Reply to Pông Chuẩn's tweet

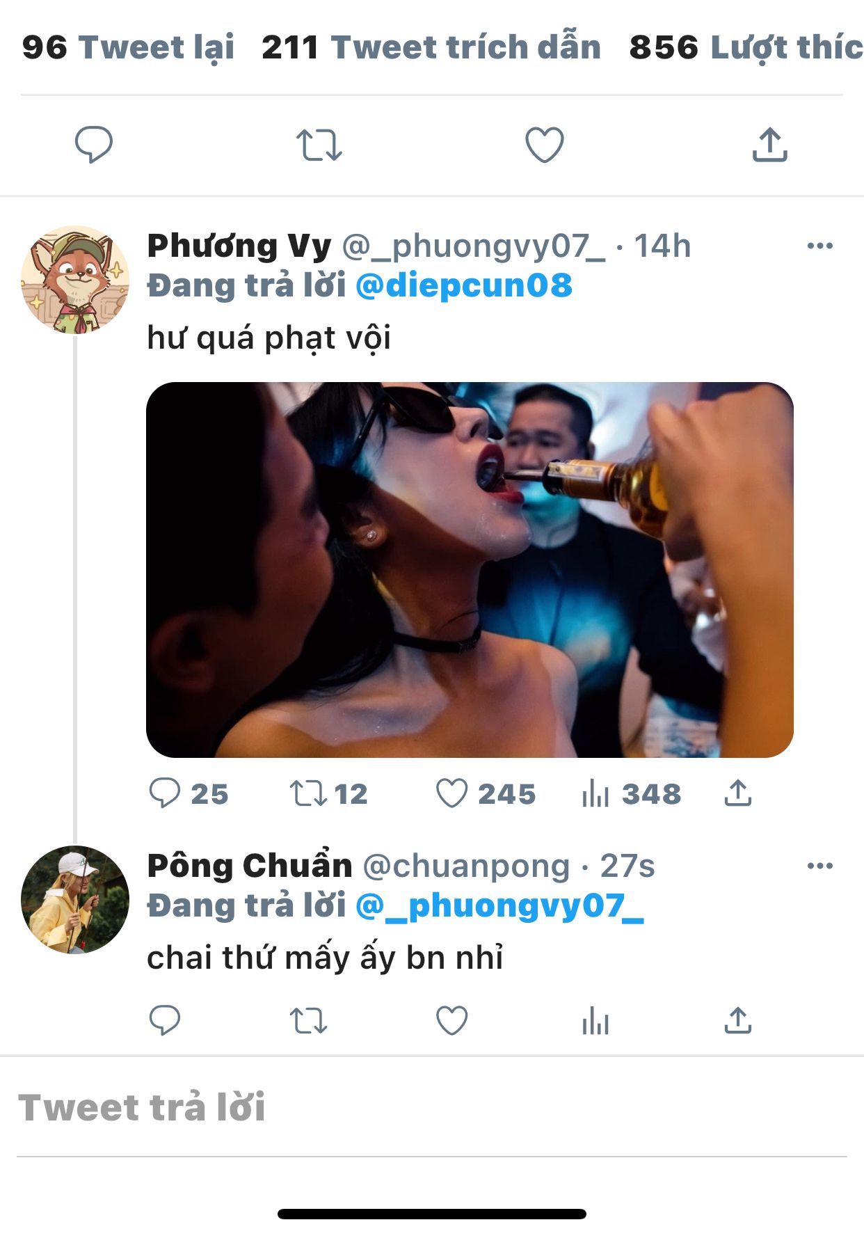[165, 1021]
